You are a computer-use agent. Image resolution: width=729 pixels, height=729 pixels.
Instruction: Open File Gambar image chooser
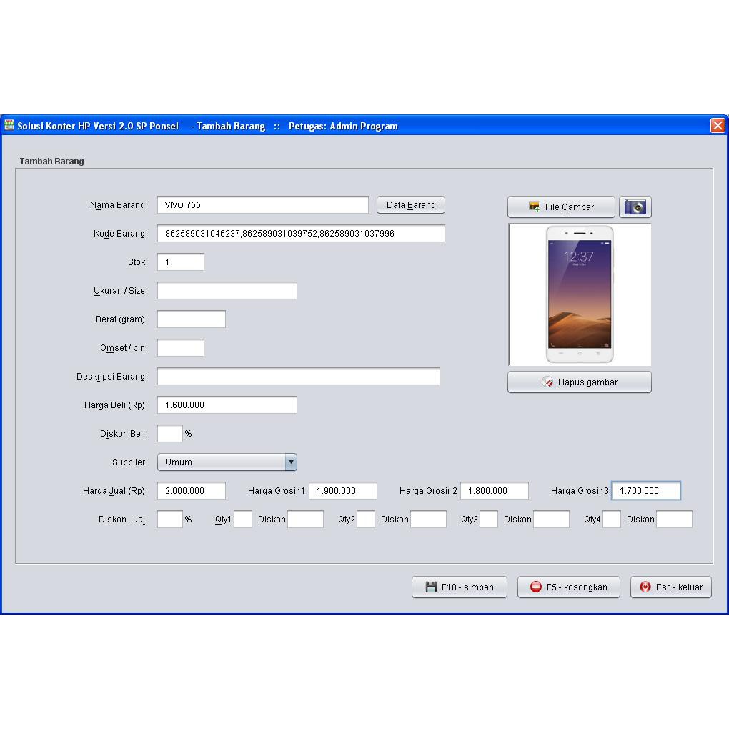click(561, 207)
